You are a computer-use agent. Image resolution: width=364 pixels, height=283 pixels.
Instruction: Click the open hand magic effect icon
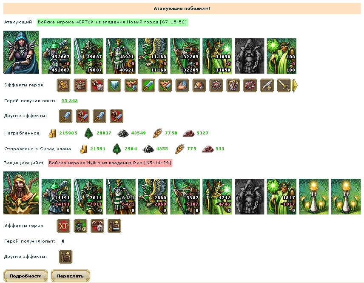(x=182, y=86)
